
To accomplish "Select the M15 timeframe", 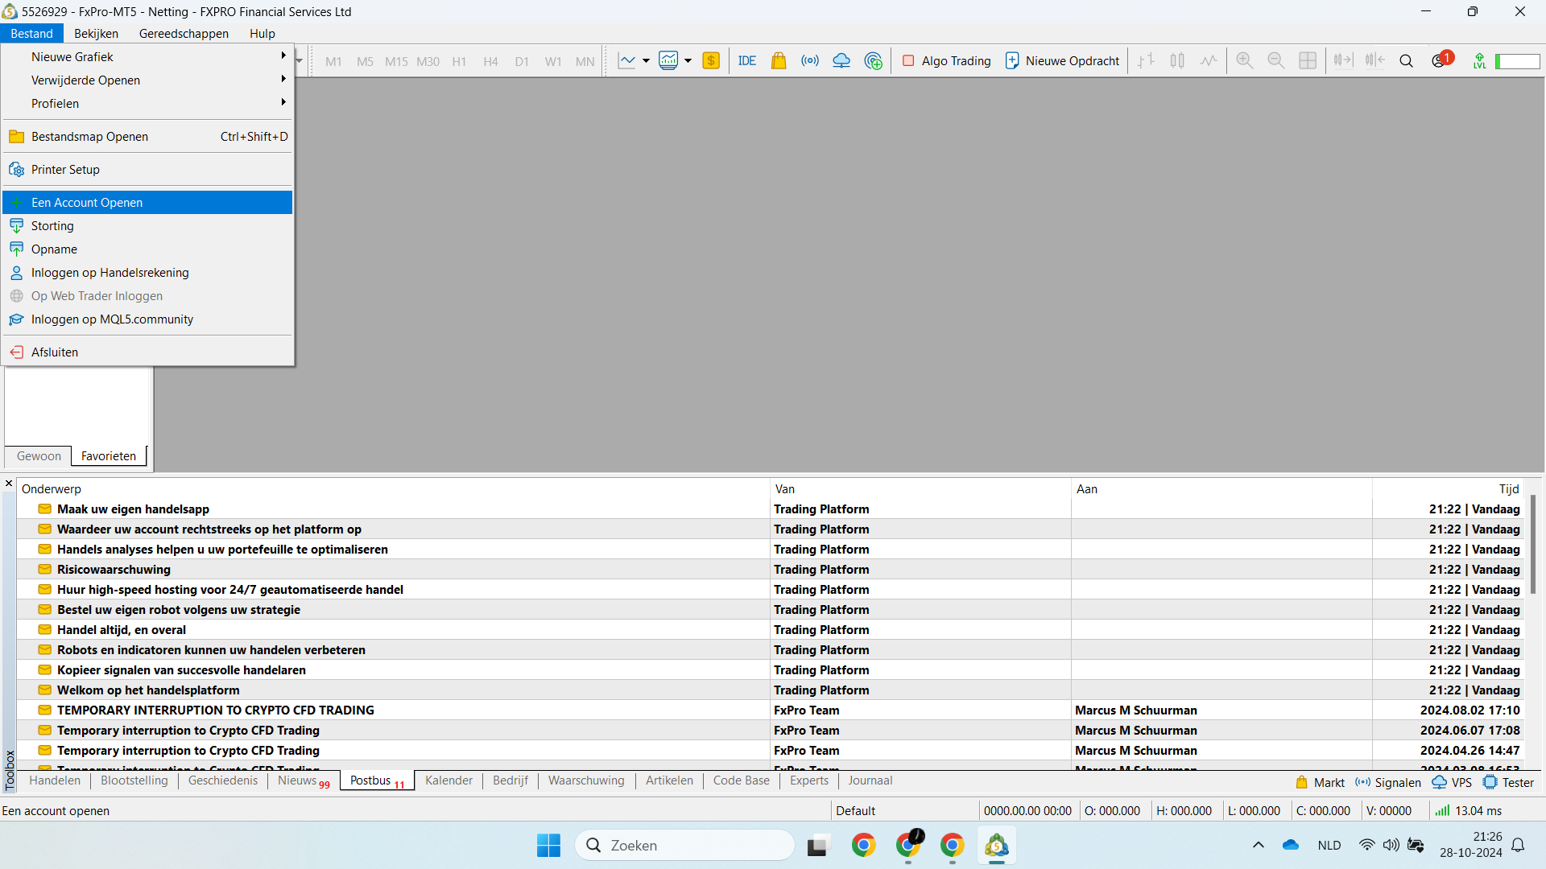I will coord(396,61).
